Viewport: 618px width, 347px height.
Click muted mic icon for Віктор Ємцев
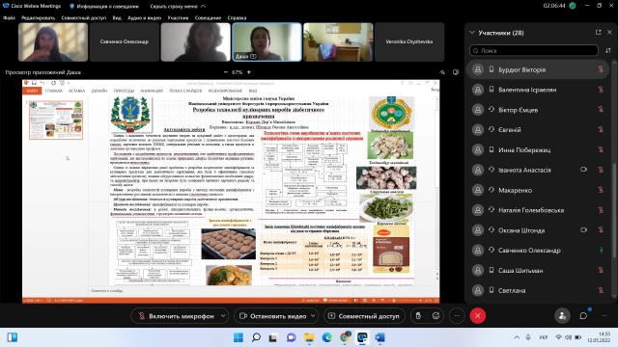click(601, 110)
